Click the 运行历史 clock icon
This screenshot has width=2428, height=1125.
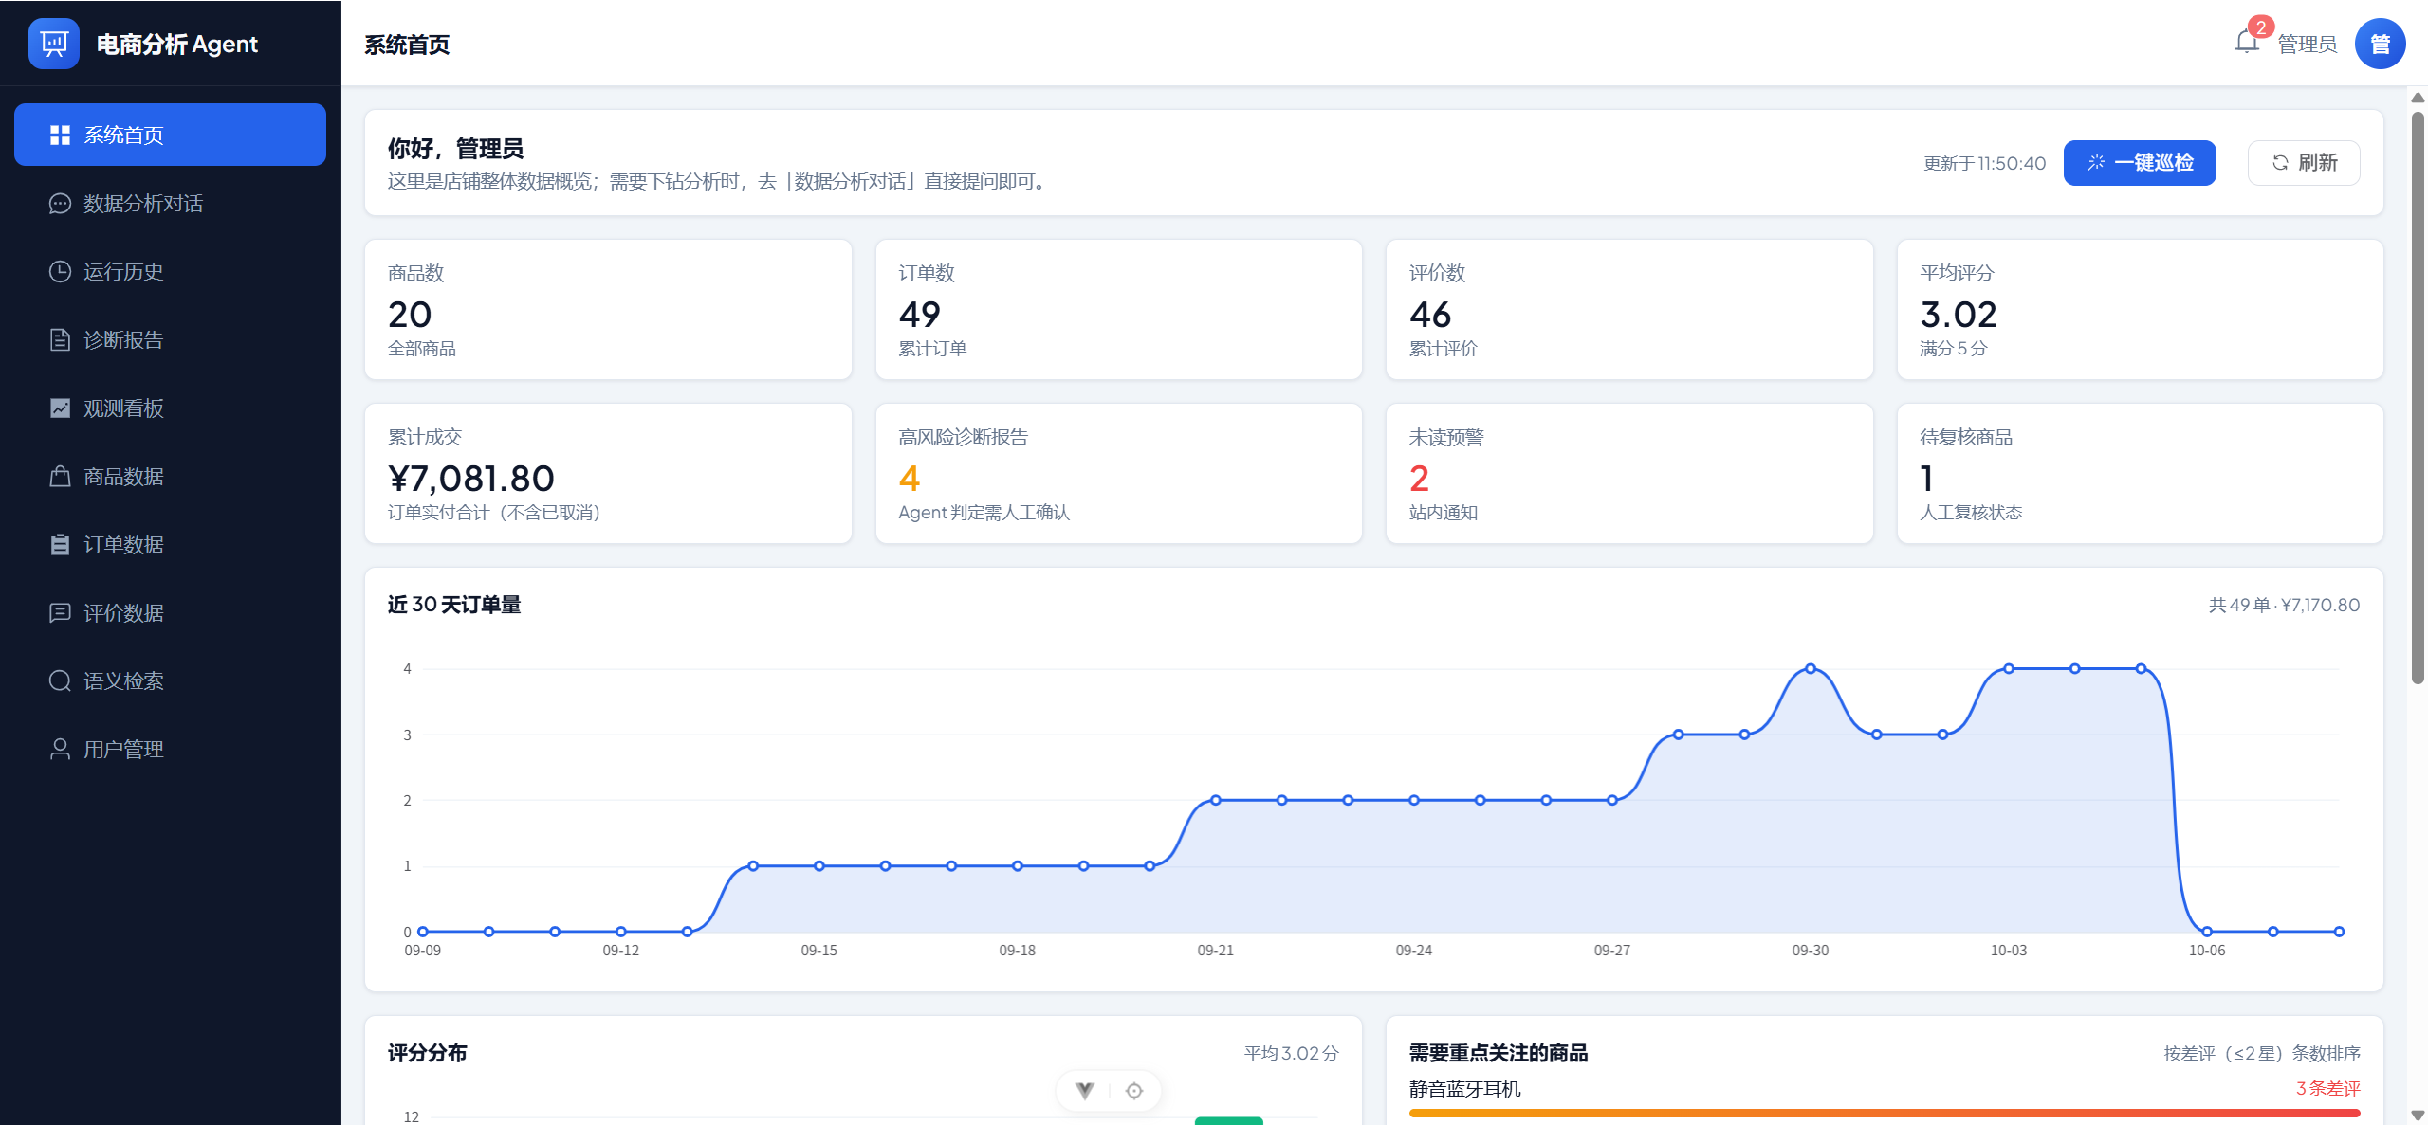click(60, 272)
